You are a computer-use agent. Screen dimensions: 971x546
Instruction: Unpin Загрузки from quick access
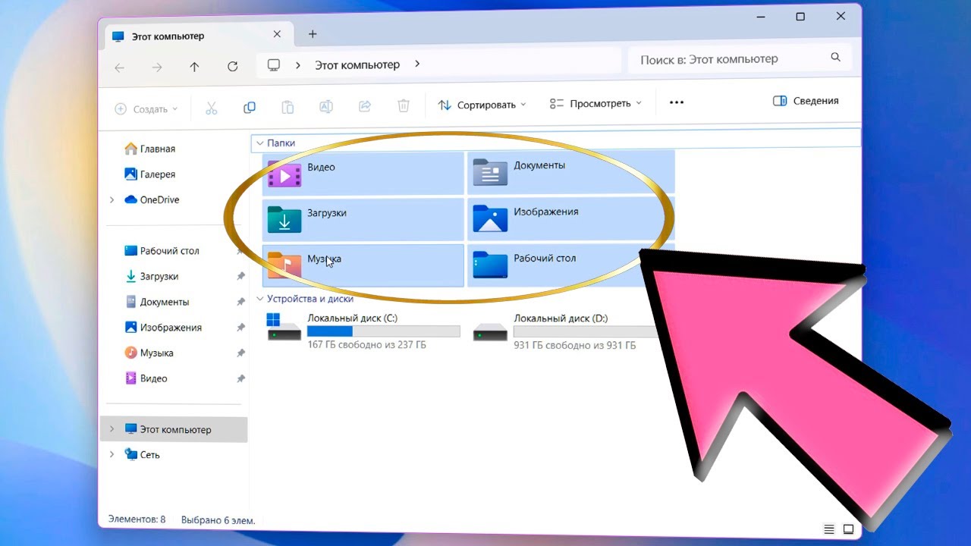click(x=240, y=277)
